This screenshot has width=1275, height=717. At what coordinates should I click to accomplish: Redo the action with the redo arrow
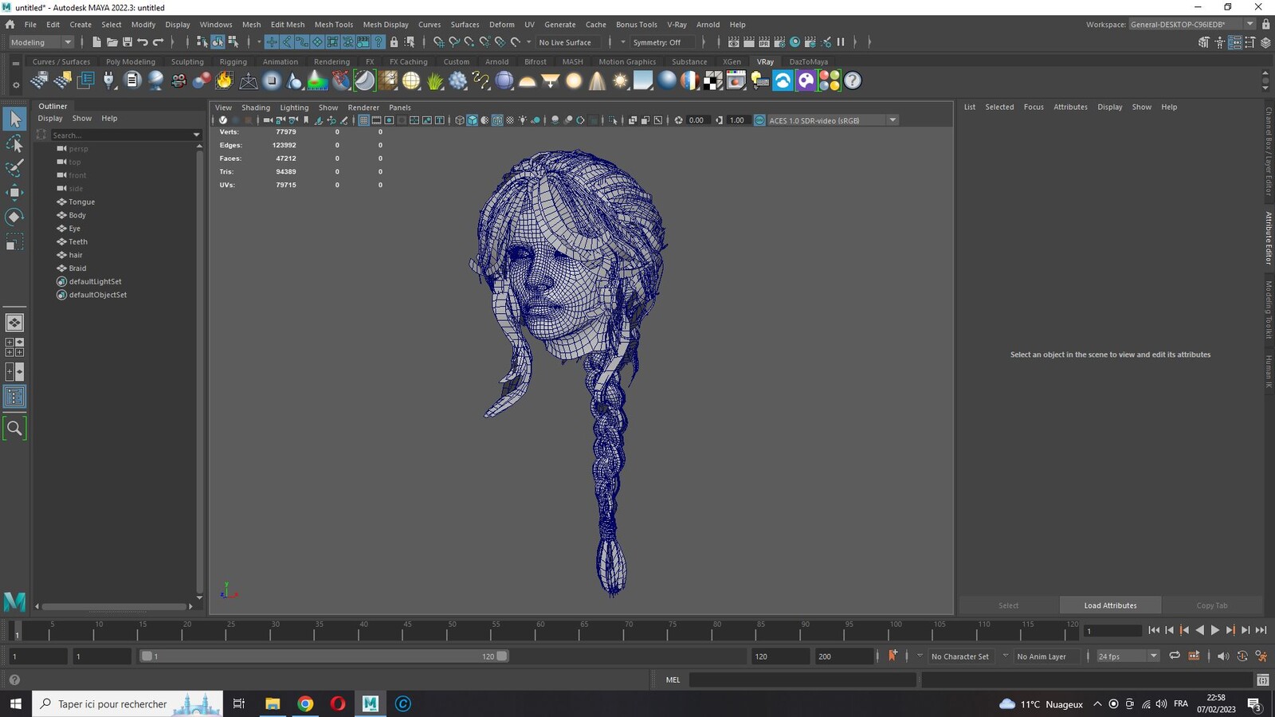(x=158, y=42)
